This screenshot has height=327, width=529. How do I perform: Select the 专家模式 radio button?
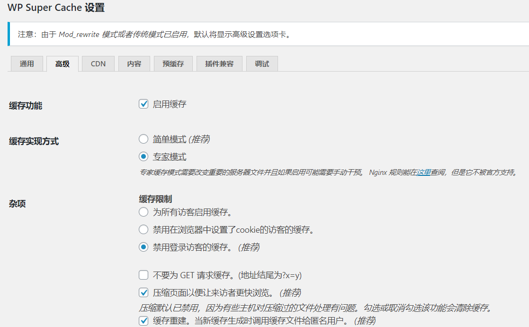[143, 156]
